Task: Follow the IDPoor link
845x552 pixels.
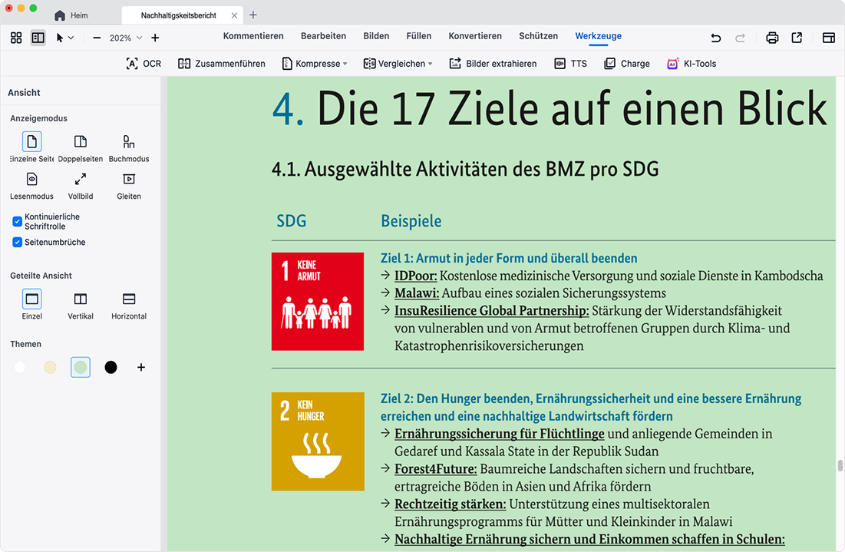Action: [415, 276]
